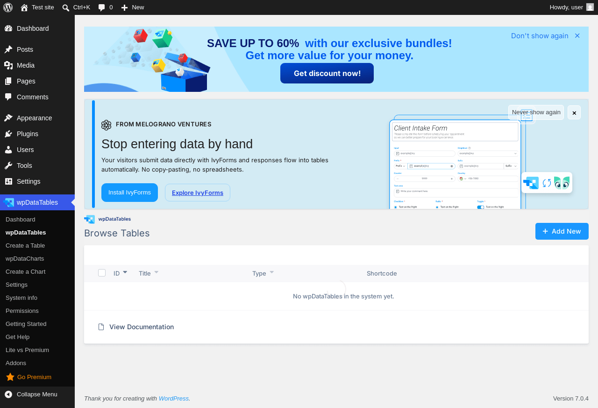Screen dimensions: 598x408
Task: Dismiss the IvyForms notice with the X button
Action: (574, 112)
